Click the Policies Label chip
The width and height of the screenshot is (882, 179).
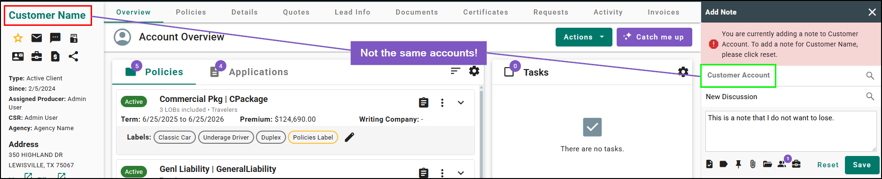click(x=313, y=137)
